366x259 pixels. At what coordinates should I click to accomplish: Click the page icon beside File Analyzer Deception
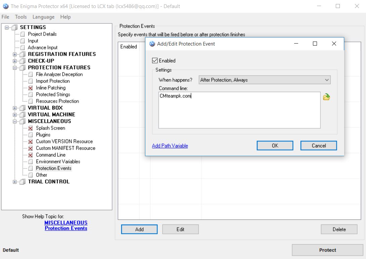click(30, 74)
